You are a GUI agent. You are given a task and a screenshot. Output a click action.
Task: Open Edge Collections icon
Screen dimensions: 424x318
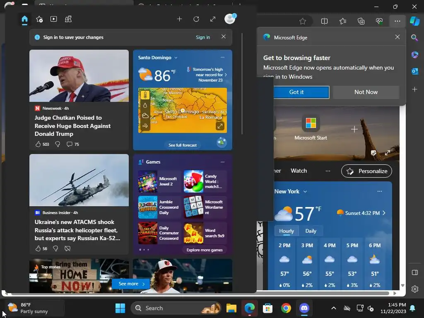coord(361,21)
